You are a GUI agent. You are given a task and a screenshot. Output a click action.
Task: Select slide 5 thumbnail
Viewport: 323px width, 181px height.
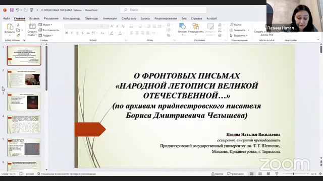24,147
